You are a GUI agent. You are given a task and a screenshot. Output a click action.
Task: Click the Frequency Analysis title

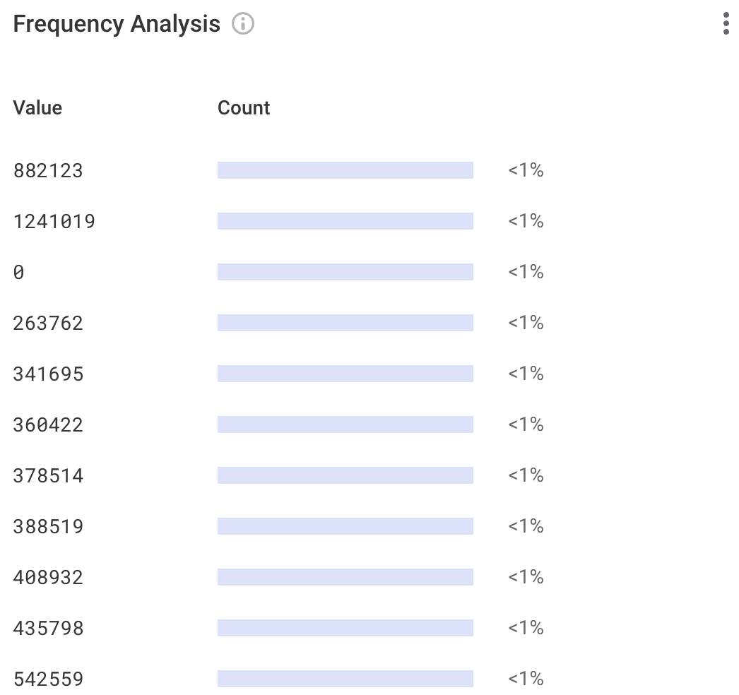pos(117,23)
